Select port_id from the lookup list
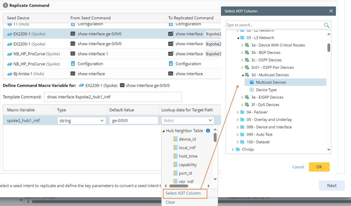Viewport: 351px width, 206px height. pyautogui.click(x=185, y=173)
